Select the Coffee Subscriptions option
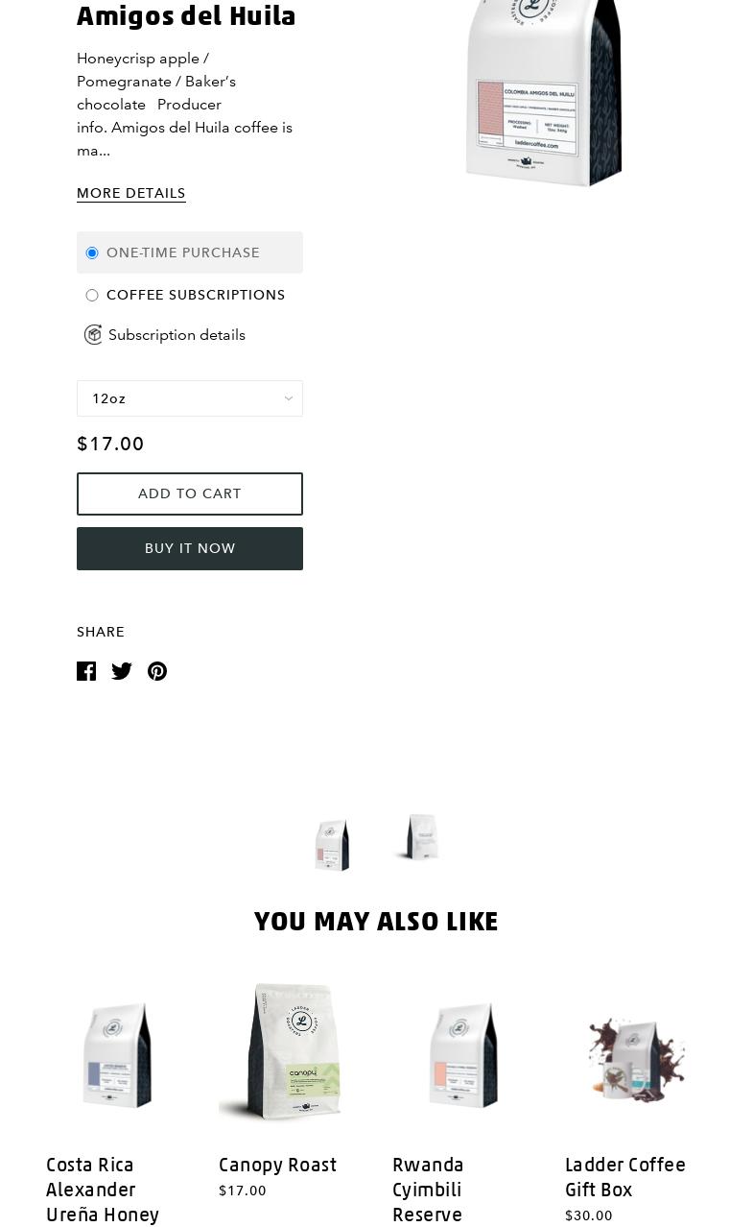This screenshot has height=1227, width=753. (92, 296)
